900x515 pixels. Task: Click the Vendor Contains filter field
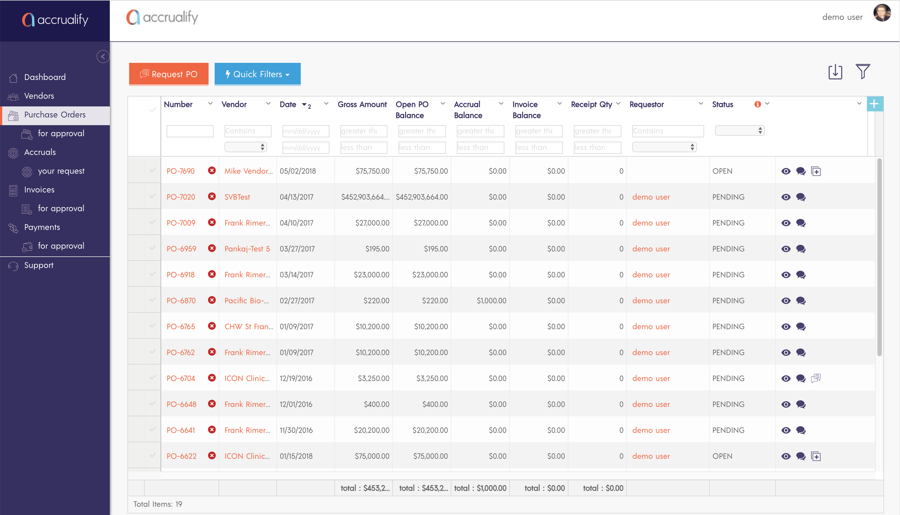247,131
